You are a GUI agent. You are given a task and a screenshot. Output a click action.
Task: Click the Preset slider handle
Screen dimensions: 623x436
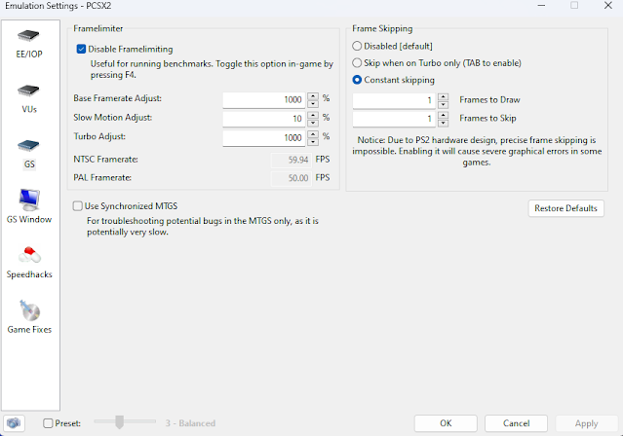(119, 422)
